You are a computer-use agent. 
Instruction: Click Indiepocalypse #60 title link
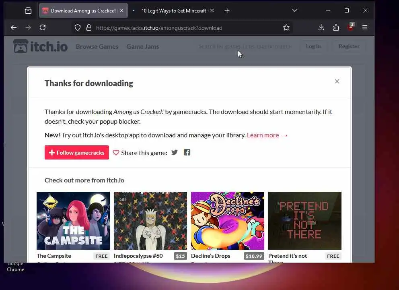click(x=138, y=256)
